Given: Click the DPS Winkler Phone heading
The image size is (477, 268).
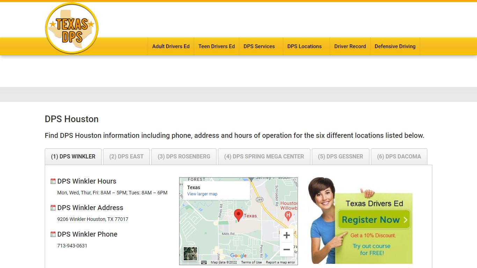Looking at the screenshot, I should coord(87,234).
